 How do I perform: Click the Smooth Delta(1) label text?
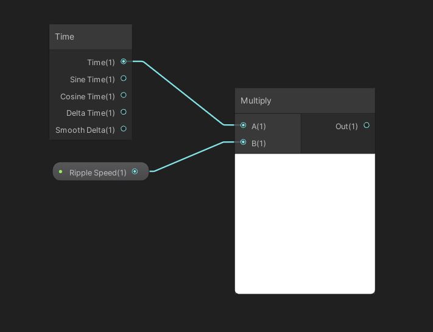(x=85, y=130)
